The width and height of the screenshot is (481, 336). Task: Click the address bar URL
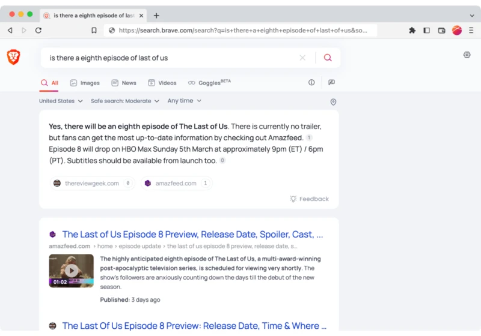pyautogui.click(x=243, y=30)
